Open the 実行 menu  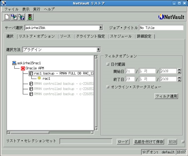pos(36,9)
